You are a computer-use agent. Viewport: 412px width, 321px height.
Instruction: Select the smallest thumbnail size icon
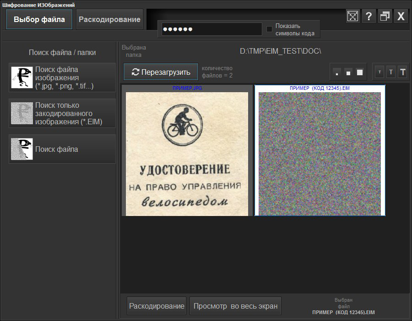337,72
